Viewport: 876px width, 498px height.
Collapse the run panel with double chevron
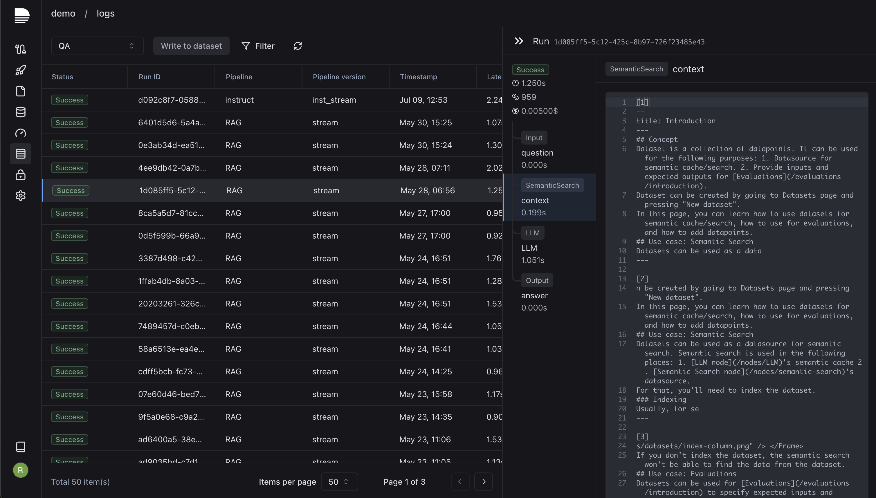(x=519, y=41)
